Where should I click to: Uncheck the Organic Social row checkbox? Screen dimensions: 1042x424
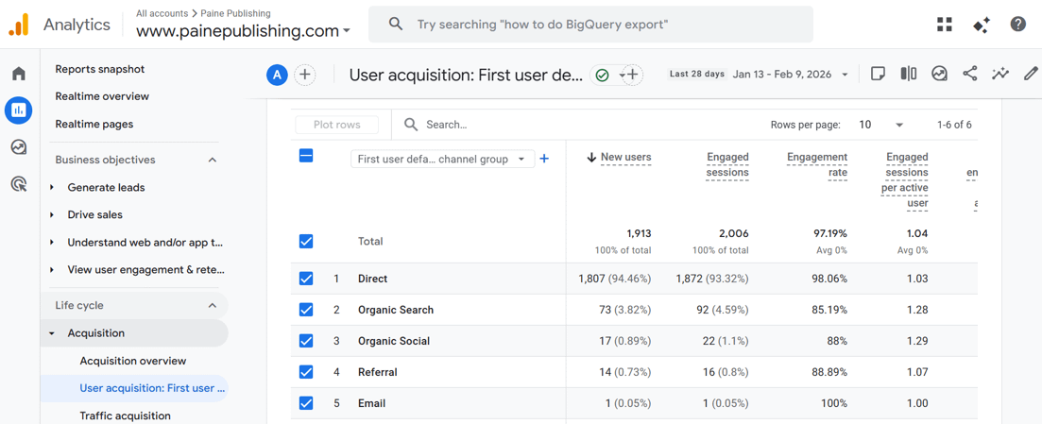306,341
